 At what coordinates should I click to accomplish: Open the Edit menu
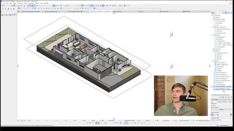pyautogui.click(x=7, y=3)
